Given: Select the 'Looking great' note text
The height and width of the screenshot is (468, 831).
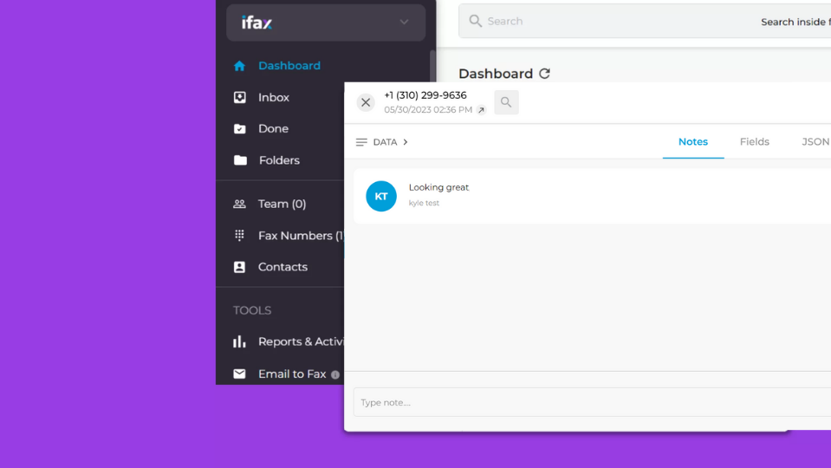Looking at the screenshot, I should [x=438, y=187].
